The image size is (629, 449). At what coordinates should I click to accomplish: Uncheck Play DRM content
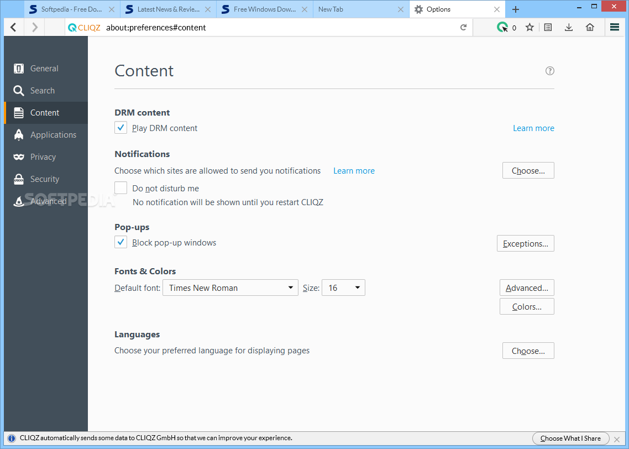[120, 128]
